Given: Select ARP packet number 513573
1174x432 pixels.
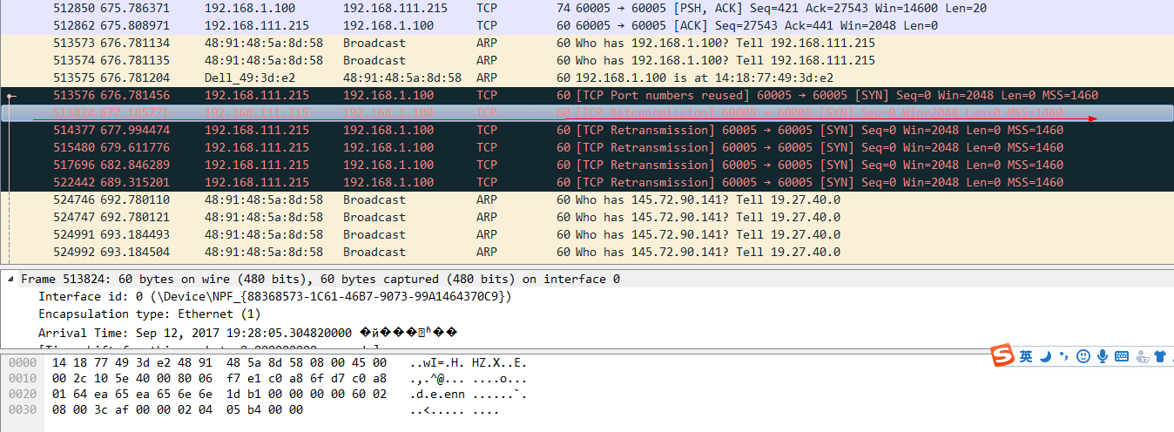Looking at the screenshot, I should (587, 43).
